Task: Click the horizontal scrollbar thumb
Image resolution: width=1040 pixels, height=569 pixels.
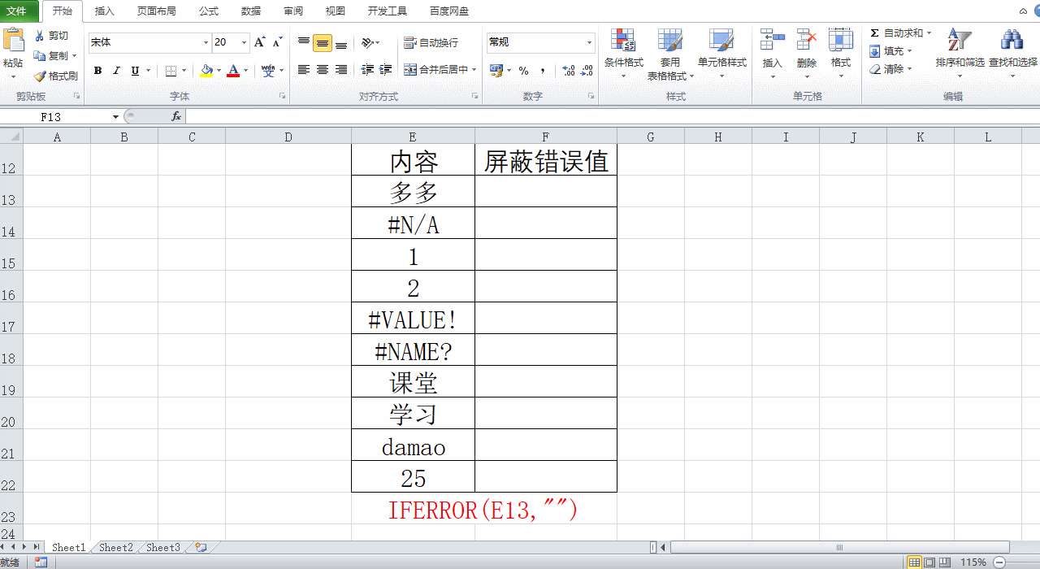Action: pos(840,548)
